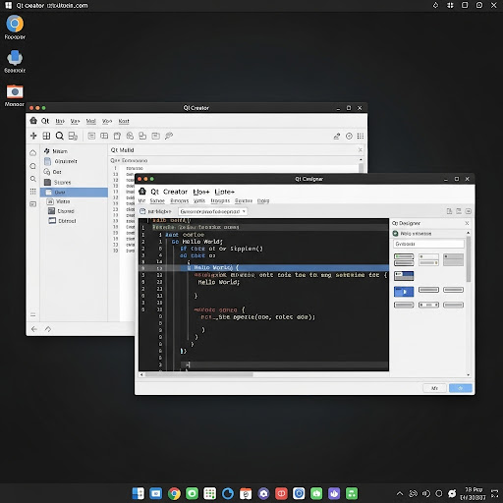Viewport: 503px width, 503px height.
Task: Click the clipboard icon in Qt Creator toolbar
Action: click(x=117, y=136)
